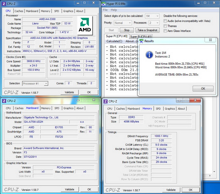Click the CPU-Z icon in the top-left window title
The image size is (220, 194).
4,3
